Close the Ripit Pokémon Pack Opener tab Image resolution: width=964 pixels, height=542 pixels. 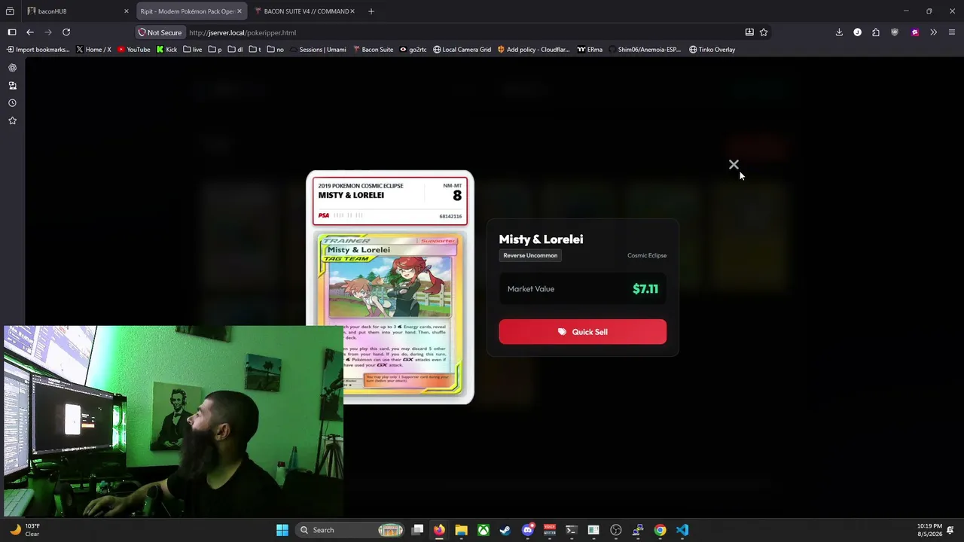click(x=239, y=11)
